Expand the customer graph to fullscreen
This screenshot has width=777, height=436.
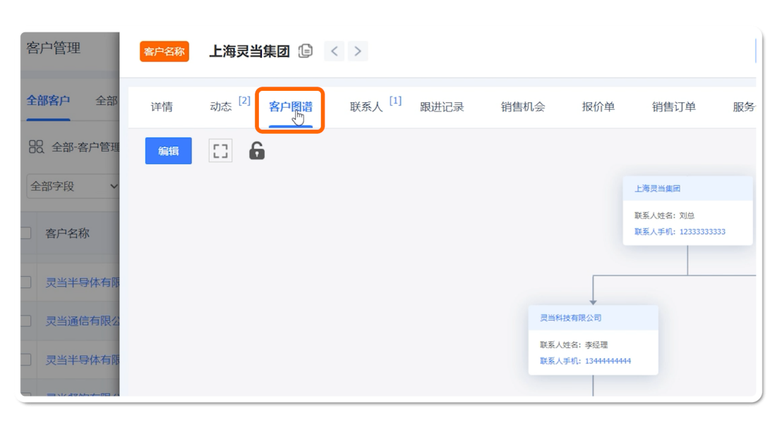pyautogui.click(x=220, y=151)
